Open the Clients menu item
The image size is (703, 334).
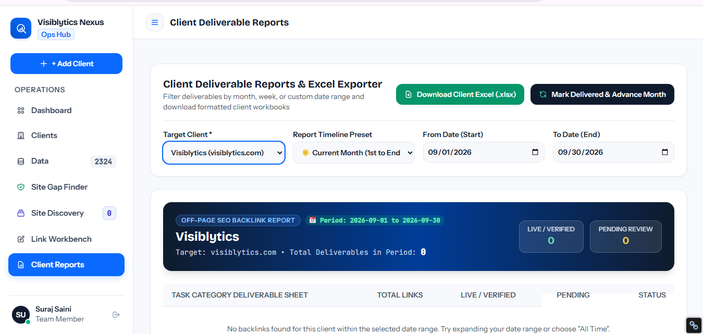(x=66, y=135)
